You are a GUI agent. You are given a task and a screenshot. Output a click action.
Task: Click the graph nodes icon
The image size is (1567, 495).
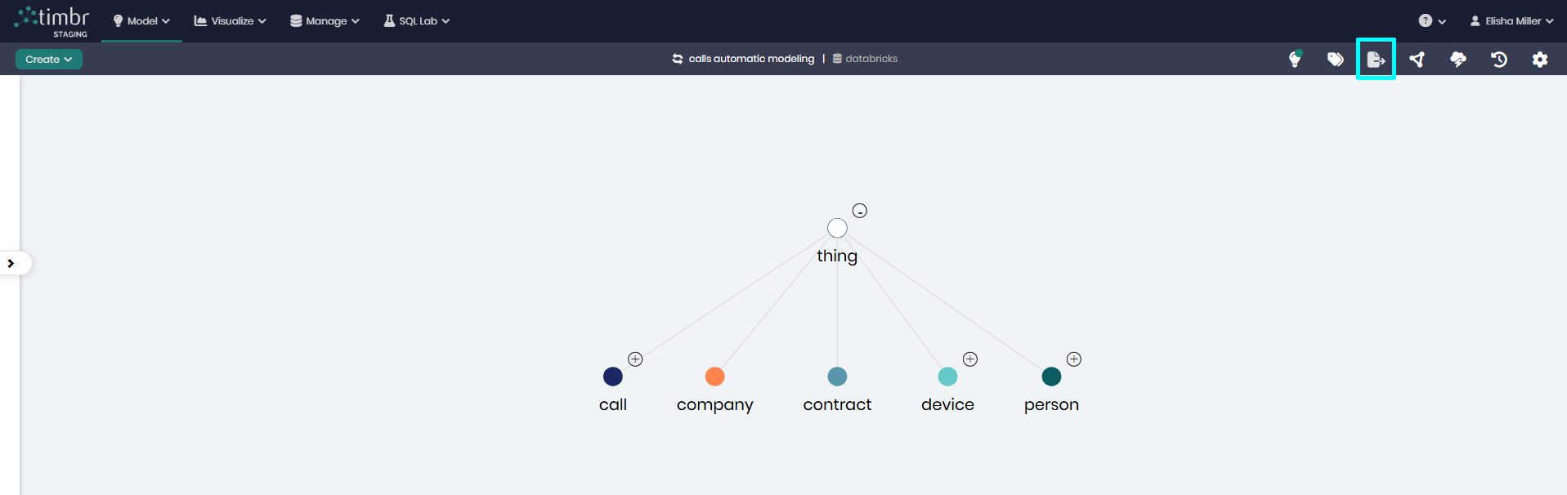[x=1417, y=59]
